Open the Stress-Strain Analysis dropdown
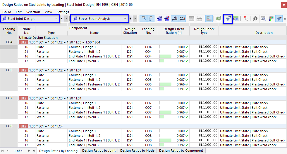The height and width of the screenshot is (154, 287). coord(100,19)
